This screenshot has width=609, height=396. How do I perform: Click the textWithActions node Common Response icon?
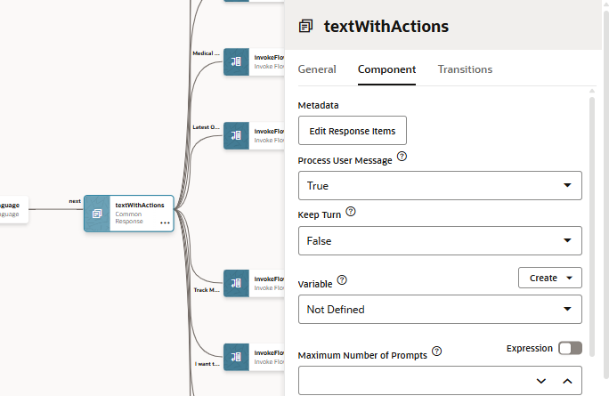click(97, 214)
